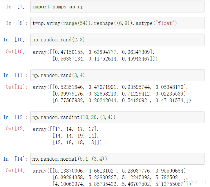Select the In [14]: prompt label
The height and width of the screenshot is (187, 210).
tap(16, 159)
